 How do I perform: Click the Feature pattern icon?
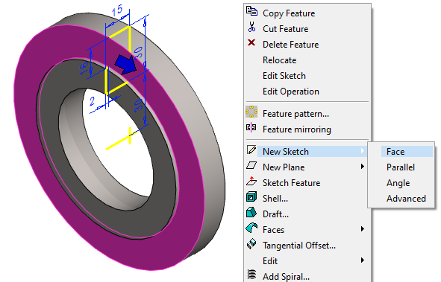[x=251, y=112]
